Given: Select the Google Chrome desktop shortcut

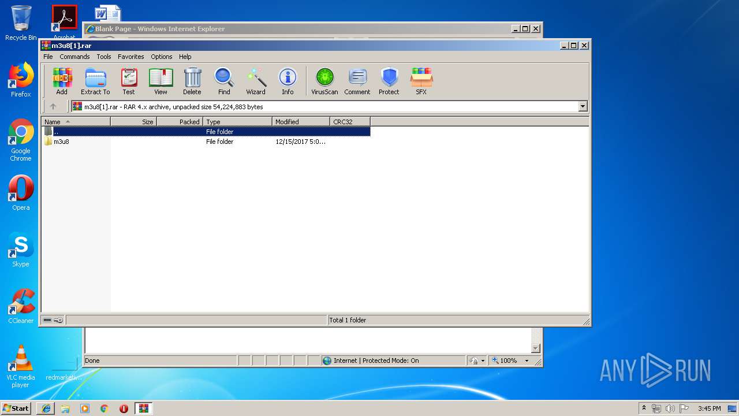Looking at the screenshot, I should [21, 140].
